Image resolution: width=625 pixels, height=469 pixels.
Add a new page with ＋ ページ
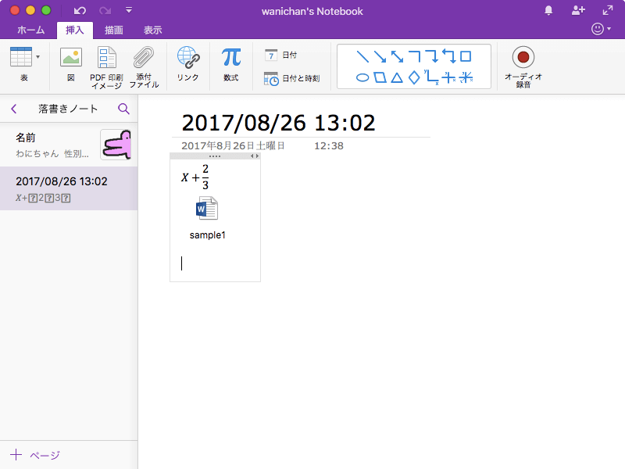(35, 455)
